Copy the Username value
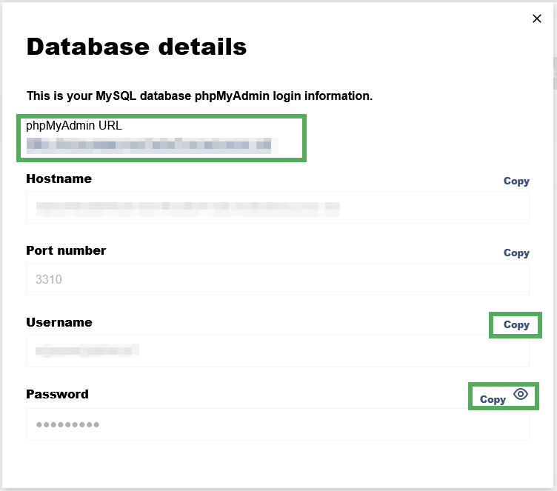Image resolution: width=557 pixels, height=491 pixels. tap(516, 324)
